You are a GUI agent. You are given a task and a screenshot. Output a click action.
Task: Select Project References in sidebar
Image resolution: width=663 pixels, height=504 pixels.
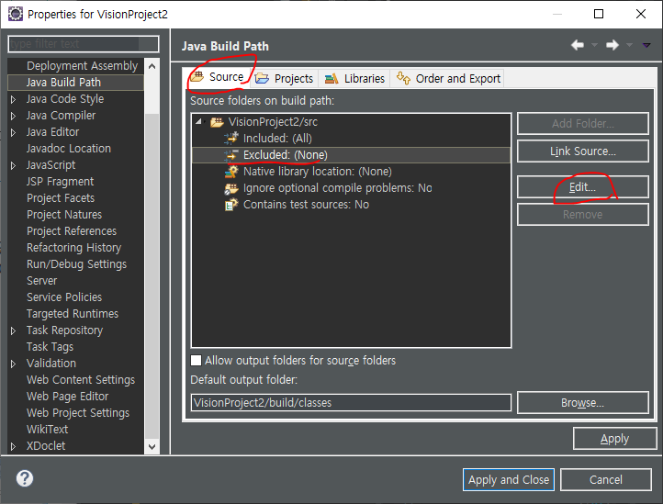click(x=72, y=231)
